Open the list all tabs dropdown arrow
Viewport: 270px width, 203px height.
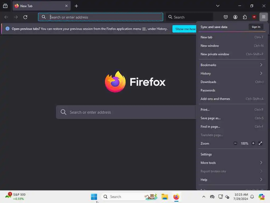click(218, 6)
